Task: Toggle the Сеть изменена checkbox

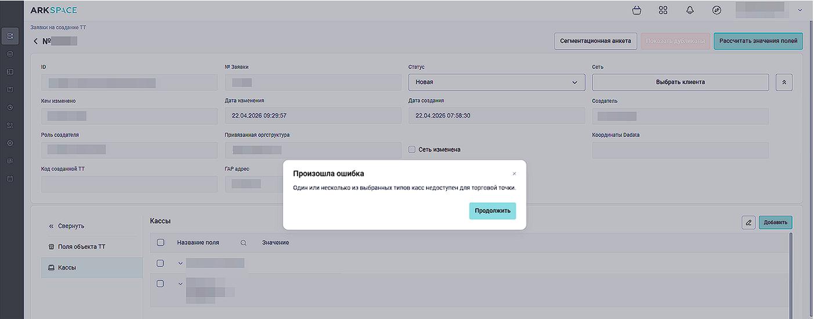Action: (412, 150)
